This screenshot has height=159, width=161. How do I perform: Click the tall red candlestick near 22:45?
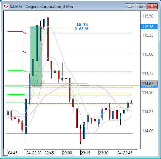coord(48,39)
